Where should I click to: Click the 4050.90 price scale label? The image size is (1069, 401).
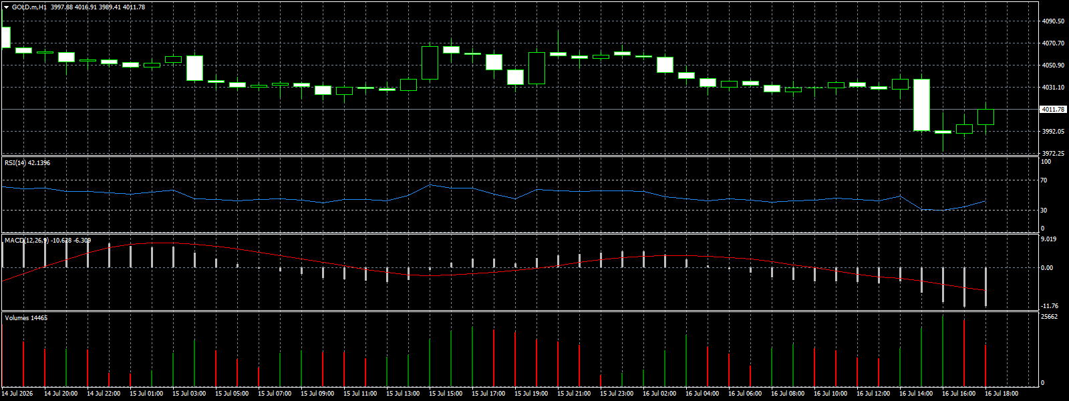pos(1053,65)
